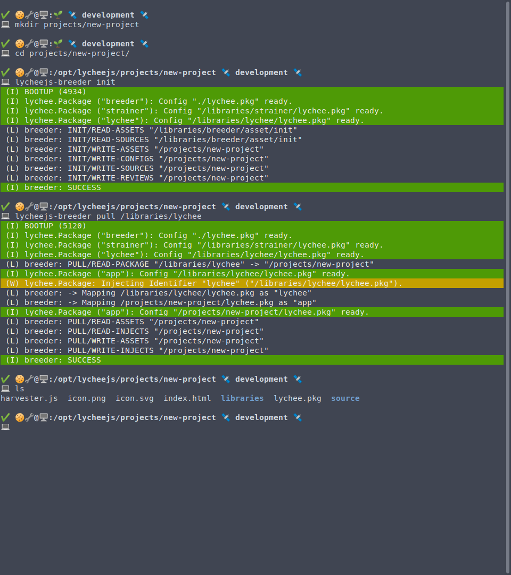Click the SUCCESS line after PULL/WRITE-INJECTS
Image resolution: width=511 pixels, height=575 pixels.
tap(252, 360)
